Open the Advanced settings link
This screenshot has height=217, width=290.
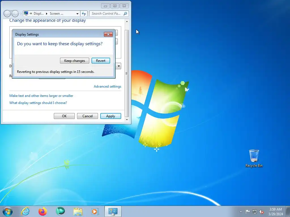point(107,86)
